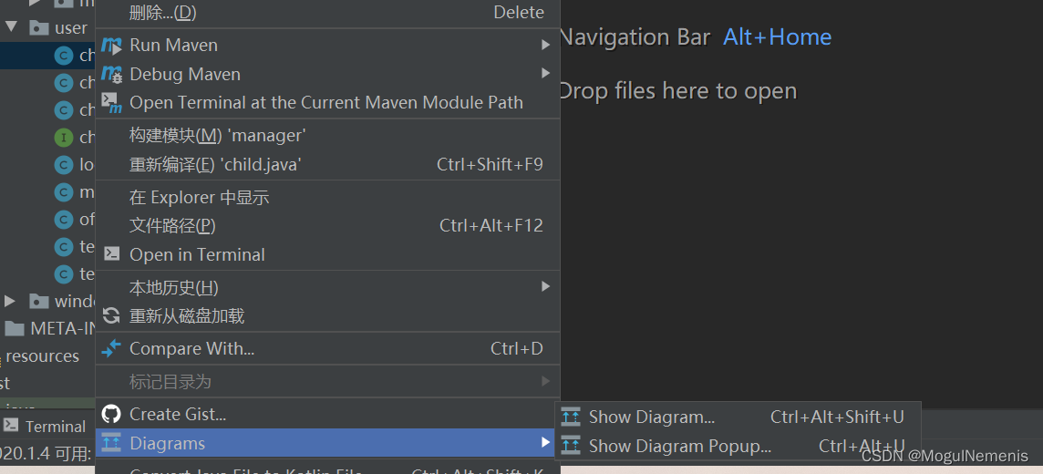Click the Open in Terminal icon
Image resolution: width=1043 pixels, height=474 pixels.
(112, 254)
